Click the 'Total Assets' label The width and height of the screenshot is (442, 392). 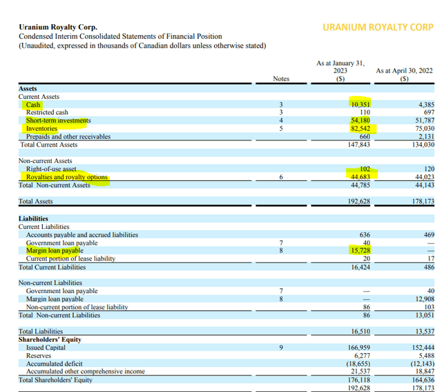click(35, 201)
